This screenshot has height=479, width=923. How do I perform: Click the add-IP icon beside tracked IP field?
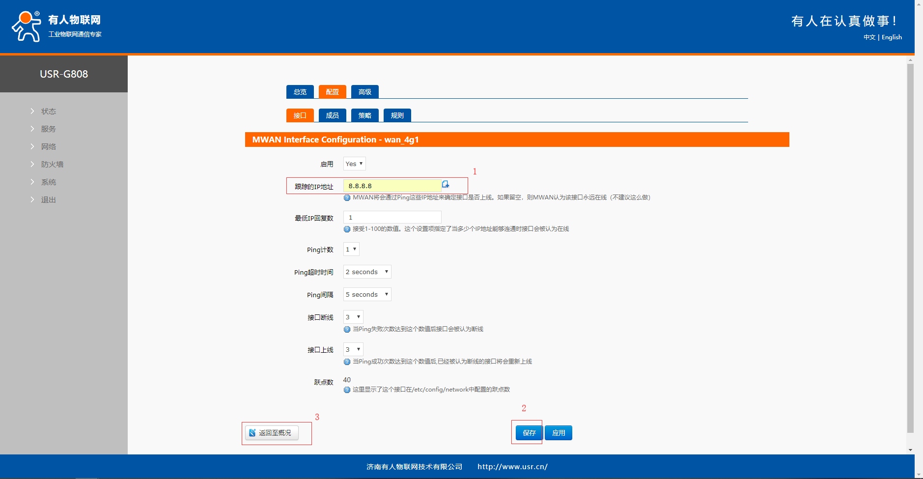[446, 184]
